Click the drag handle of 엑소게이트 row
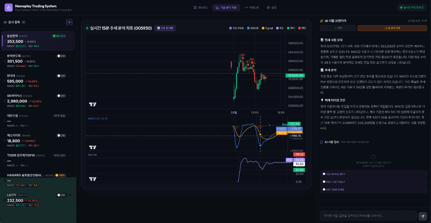 coord(4,141)
